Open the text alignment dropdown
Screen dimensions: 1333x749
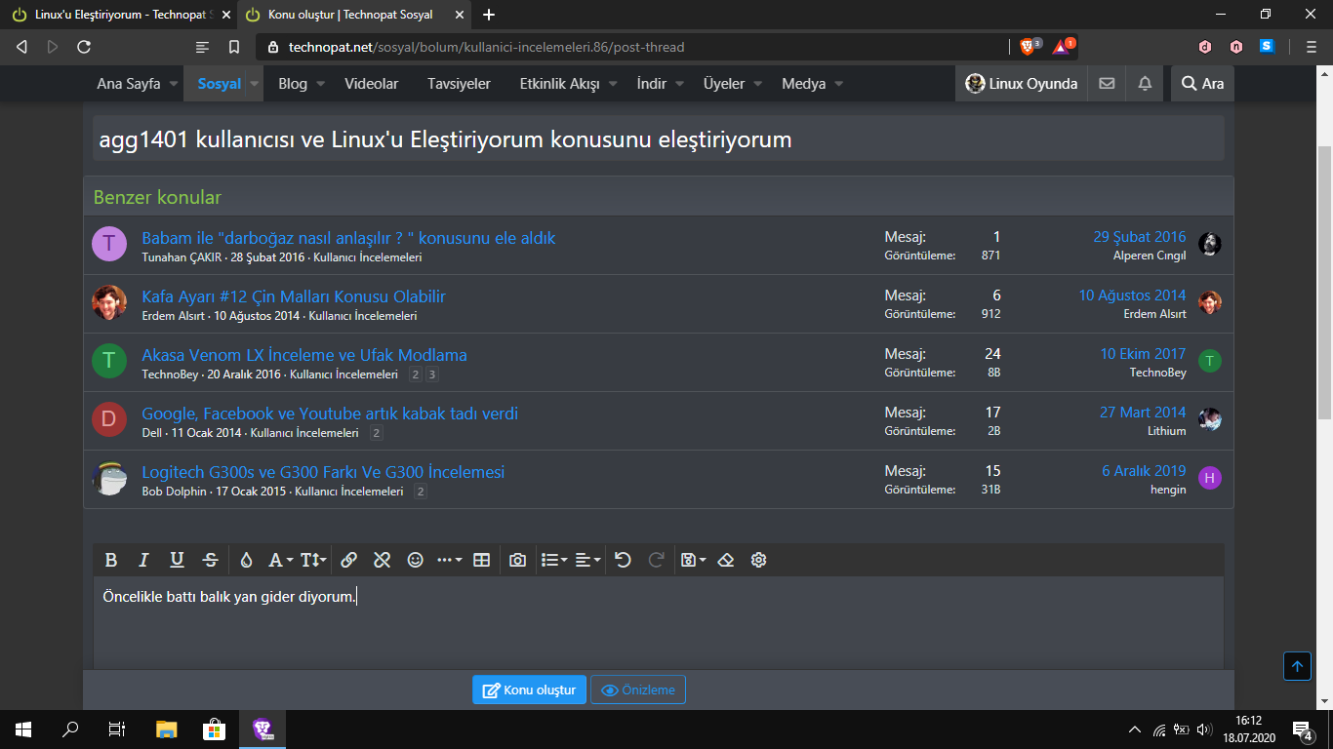(x=587, y=560)
